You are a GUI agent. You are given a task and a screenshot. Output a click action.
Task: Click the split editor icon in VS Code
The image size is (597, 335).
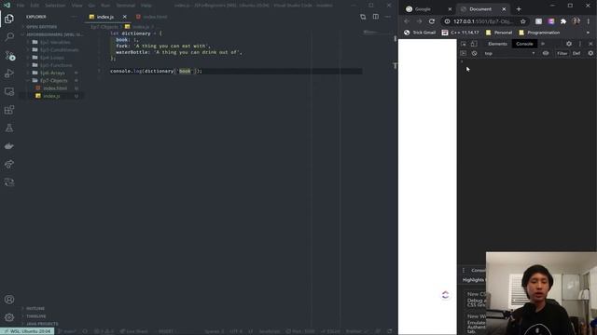point(375,17)
